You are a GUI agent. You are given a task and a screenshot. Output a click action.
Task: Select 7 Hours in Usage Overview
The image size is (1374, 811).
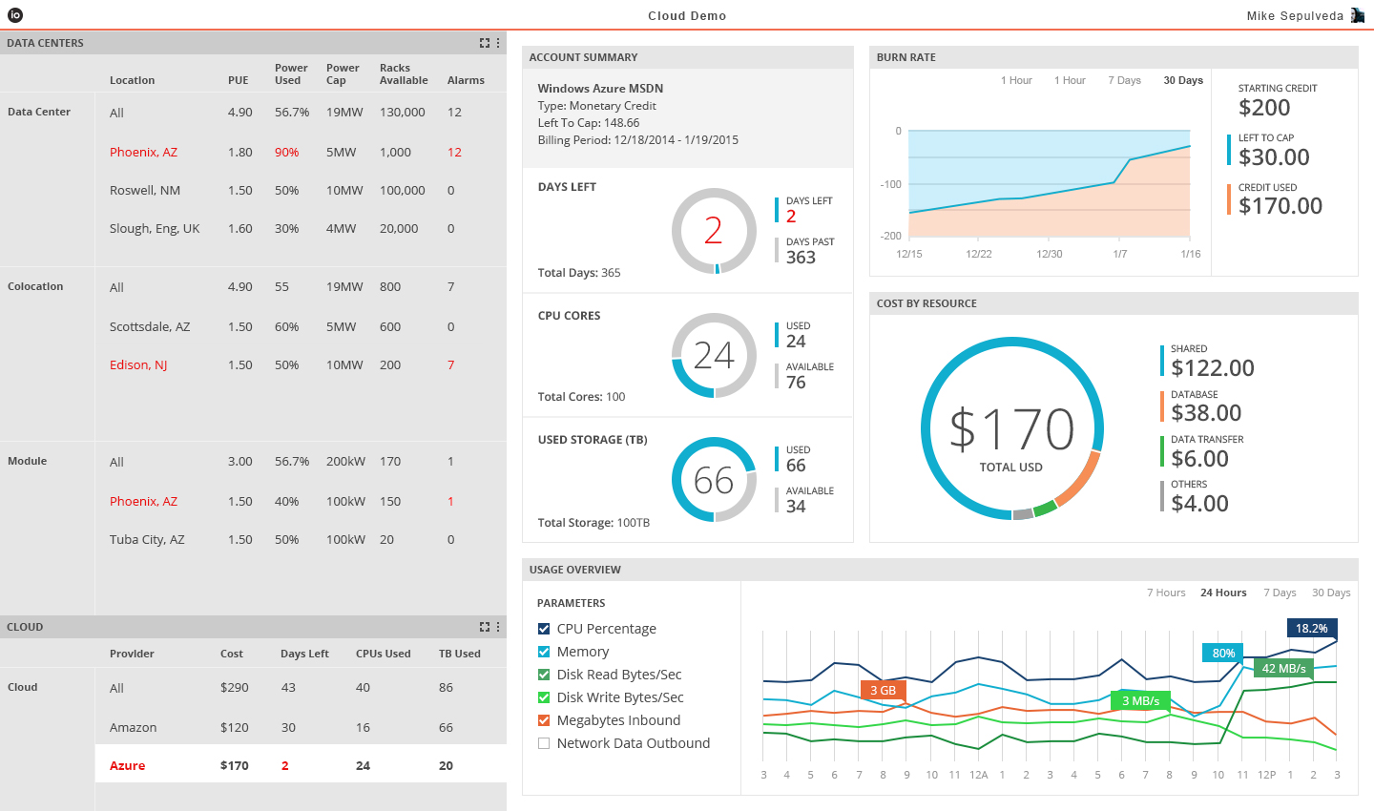click(x=1166, y=593)
